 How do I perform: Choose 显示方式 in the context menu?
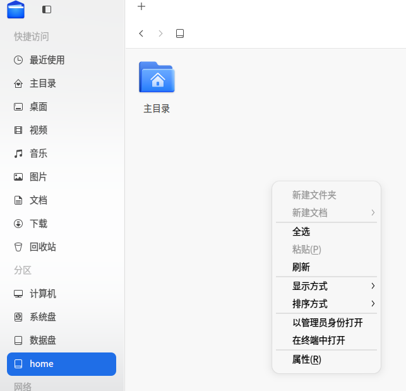coord(326,286)
